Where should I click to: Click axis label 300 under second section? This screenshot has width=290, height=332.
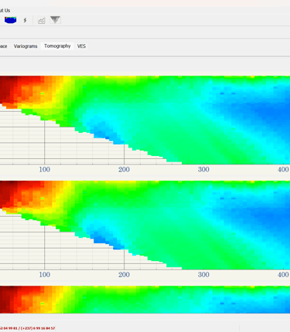coord(203,275)
